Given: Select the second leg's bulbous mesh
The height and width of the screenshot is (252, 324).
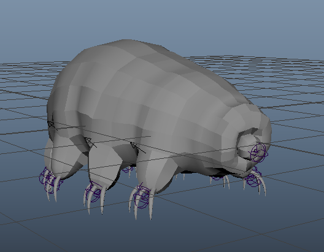Looking at the screenshot, I should click(x=103, y=165).
